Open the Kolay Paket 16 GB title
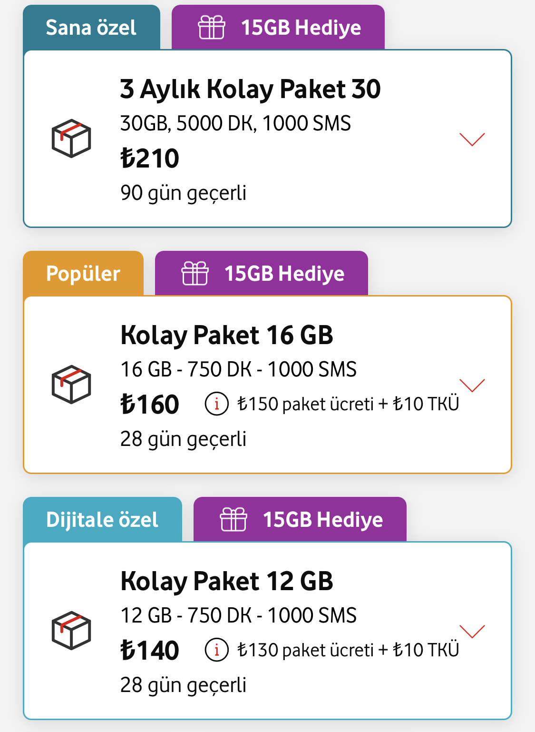This screenshot has height=732, width=535. (227, 335)
